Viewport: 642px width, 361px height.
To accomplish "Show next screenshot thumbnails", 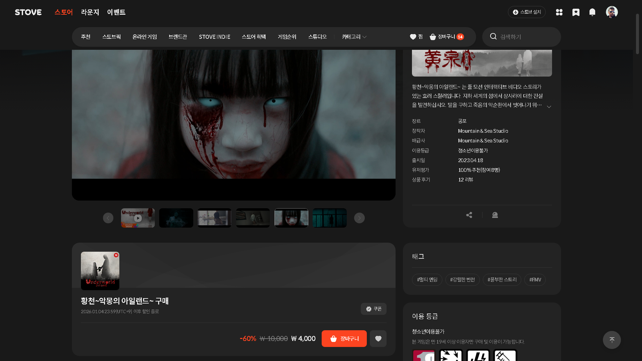I will pyautogui.click(x=359, y=218).
